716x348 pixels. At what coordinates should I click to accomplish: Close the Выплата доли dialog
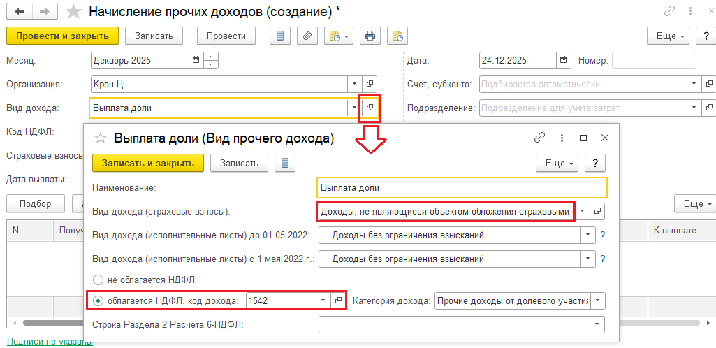[605, 138]
